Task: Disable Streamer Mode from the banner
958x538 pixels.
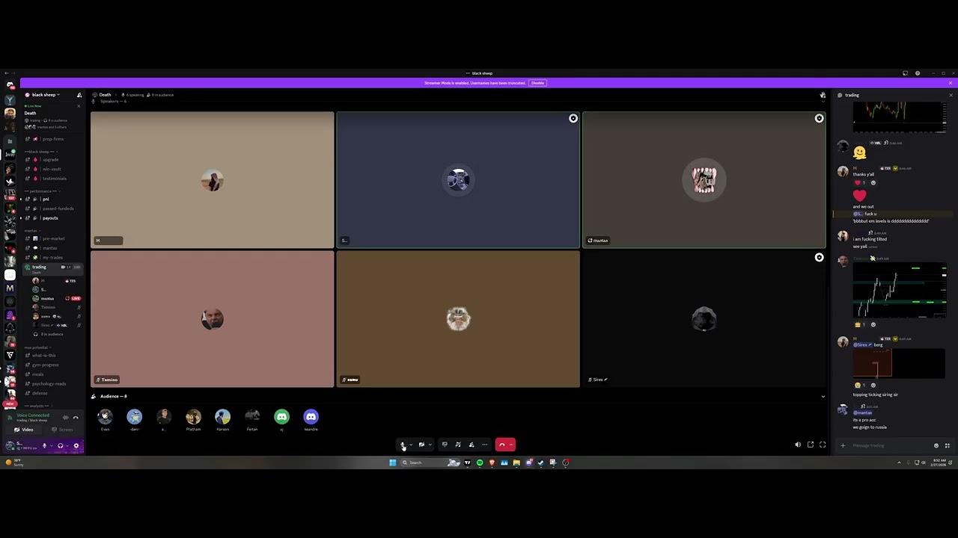Action: [x=537, y=83]
